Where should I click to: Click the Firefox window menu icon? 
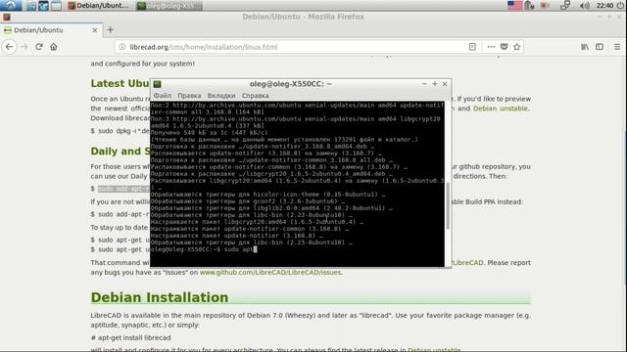click(7, 17)
